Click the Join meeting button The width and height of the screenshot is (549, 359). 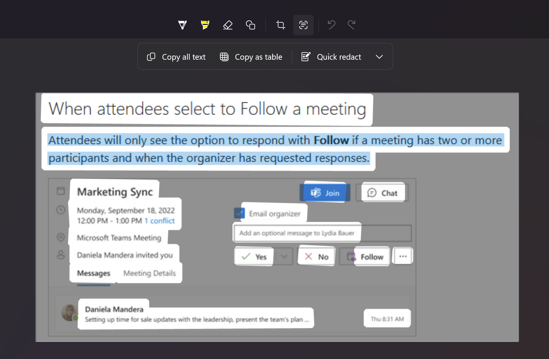[325, 192]
